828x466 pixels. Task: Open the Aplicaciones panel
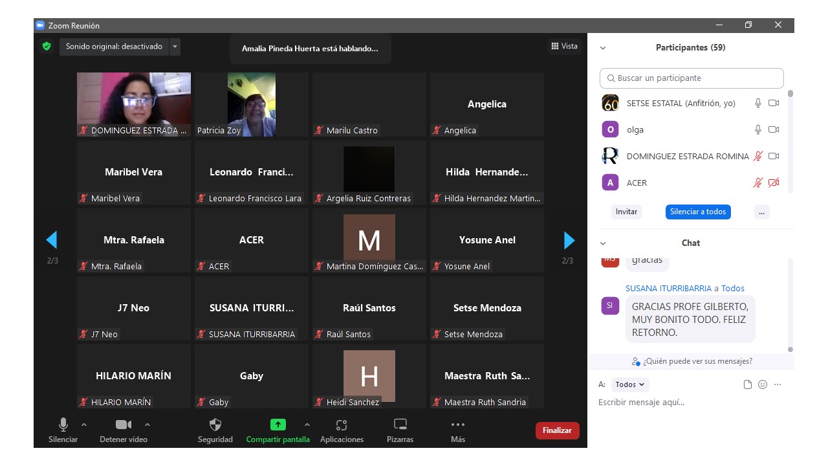click(x=342, y=430)
